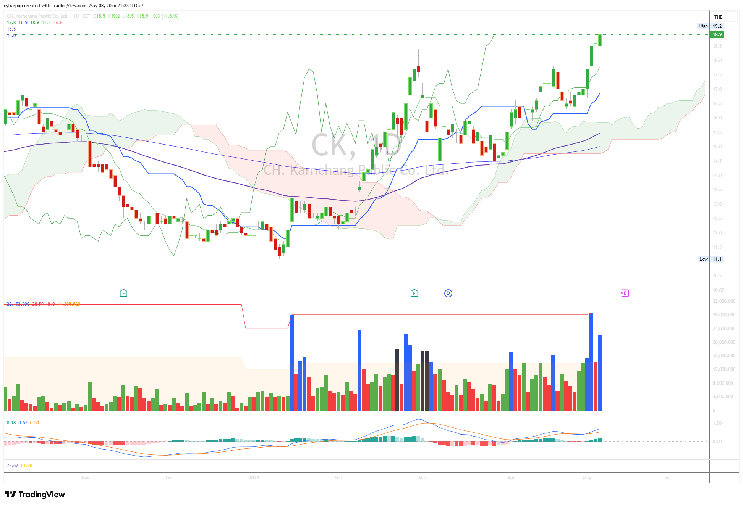Click the purple 72.62 RSI value
743x506 pixels.
coord(12,466)
